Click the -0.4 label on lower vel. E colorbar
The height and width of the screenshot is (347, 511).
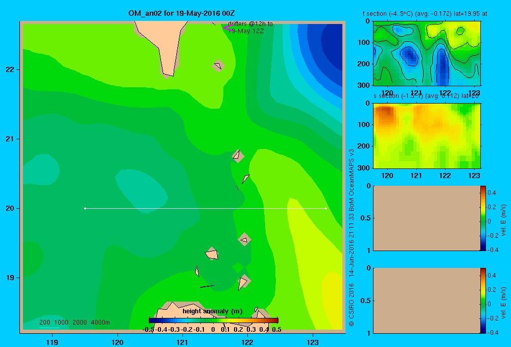(492, 333)
